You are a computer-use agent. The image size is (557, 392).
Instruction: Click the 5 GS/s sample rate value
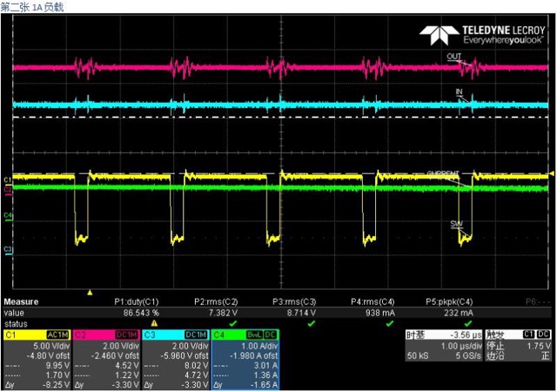tap(468, 355)
